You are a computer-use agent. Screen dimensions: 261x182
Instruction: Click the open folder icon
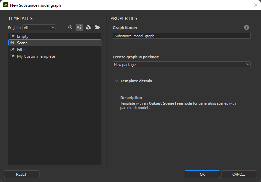97,28
